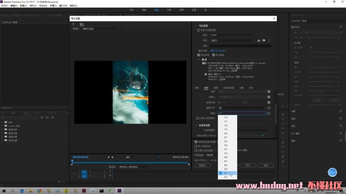
Task: Click the Cancel button
Action: pyautogui.click(x=266, y=165)
